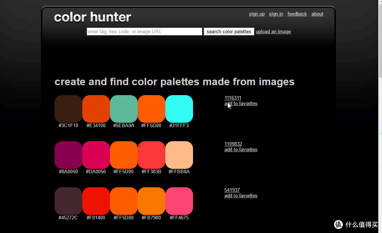Click the #FF4675 hex label
The image size is (382, 233).
click(179, 218)
